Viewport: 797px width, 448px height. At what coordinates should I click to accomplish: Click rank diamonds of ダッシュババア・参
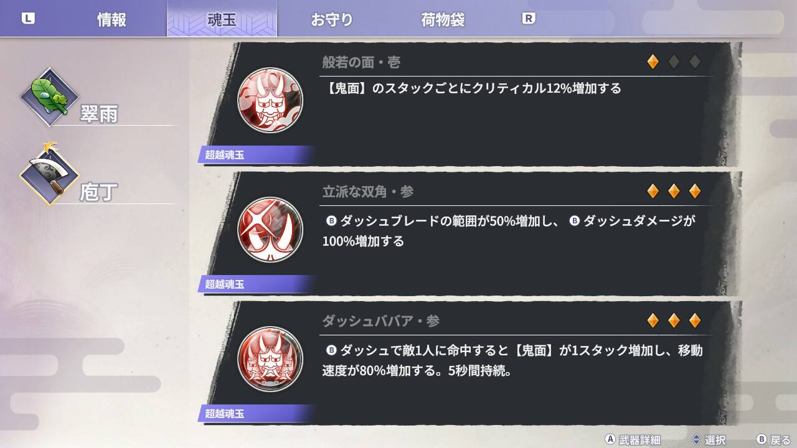674,320
